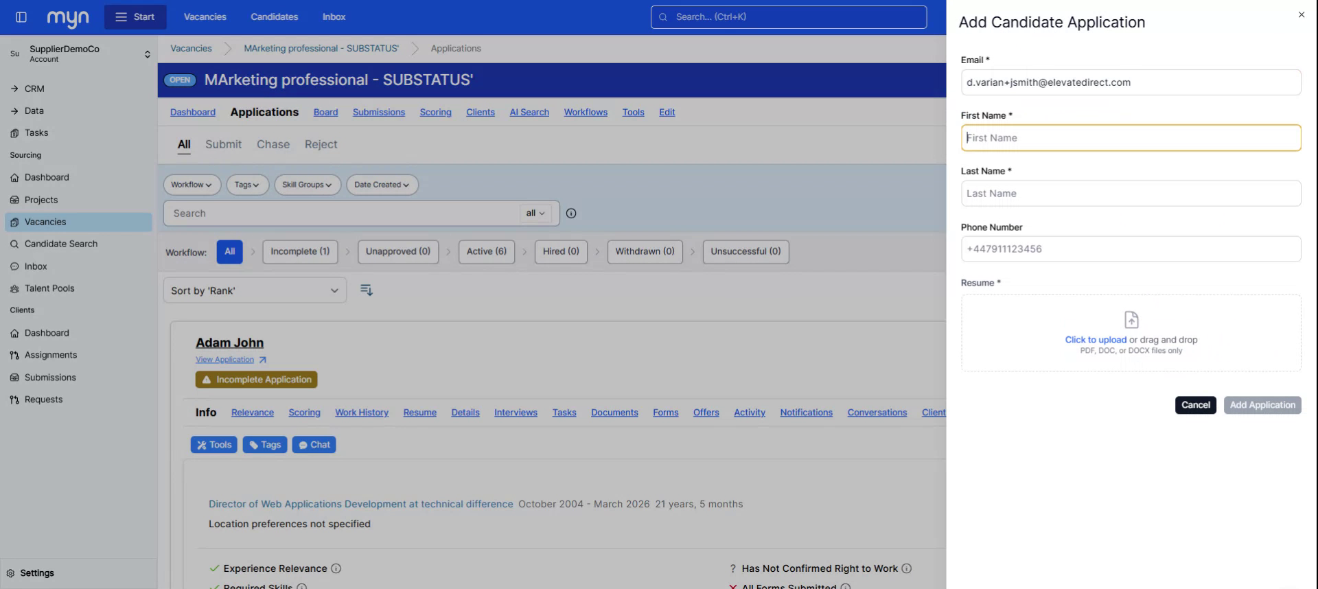1318x589 pixels.
Task: Click the myn logo
Action: tap(68, 18)
